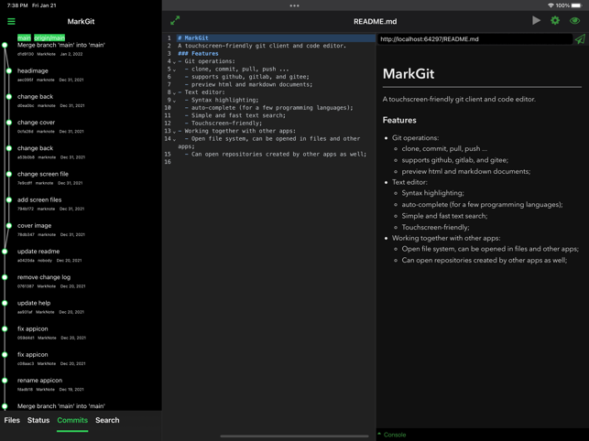The image size is (589, 441).
Task: Toggle the preview eye icon
Action: coord(574,21)
